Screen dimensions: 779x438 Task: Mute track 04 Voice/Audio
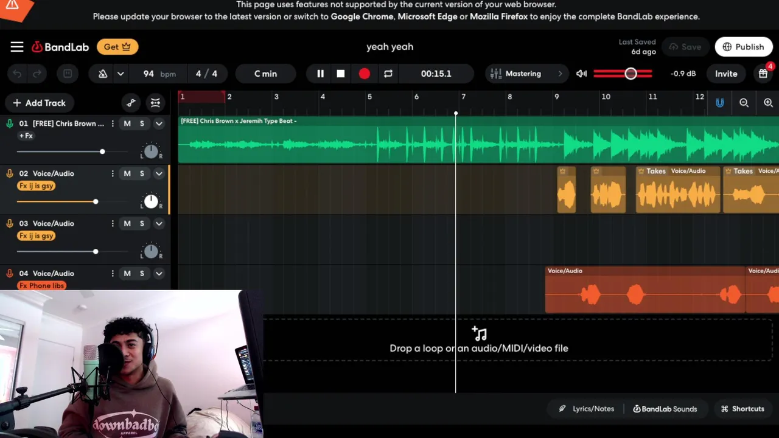coord(127,273)
